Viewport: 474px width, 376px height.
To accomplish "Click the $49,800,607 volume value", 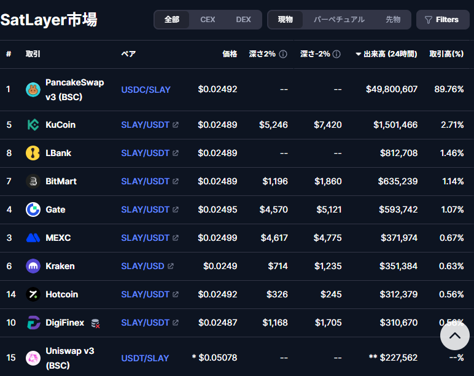I will pos(392,89).
